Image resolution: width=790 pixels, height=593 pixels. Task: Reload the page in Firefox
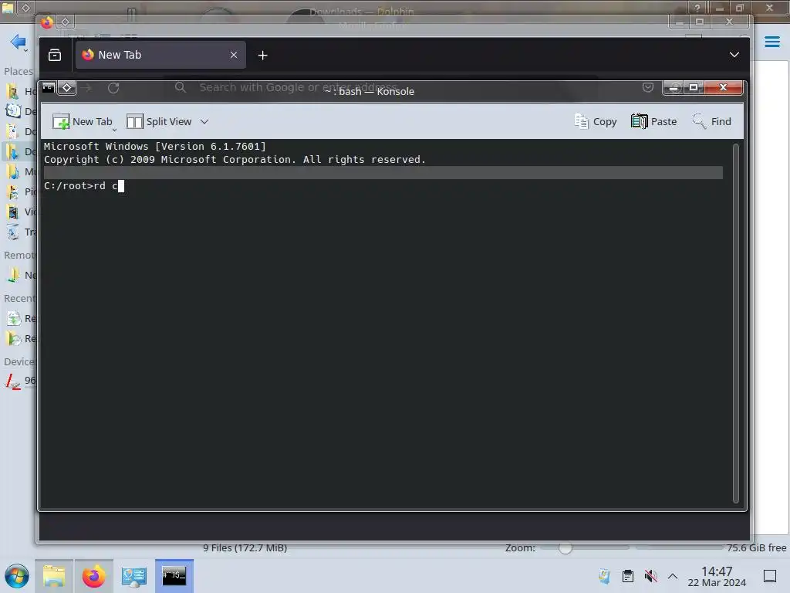[x=113, y=88]
